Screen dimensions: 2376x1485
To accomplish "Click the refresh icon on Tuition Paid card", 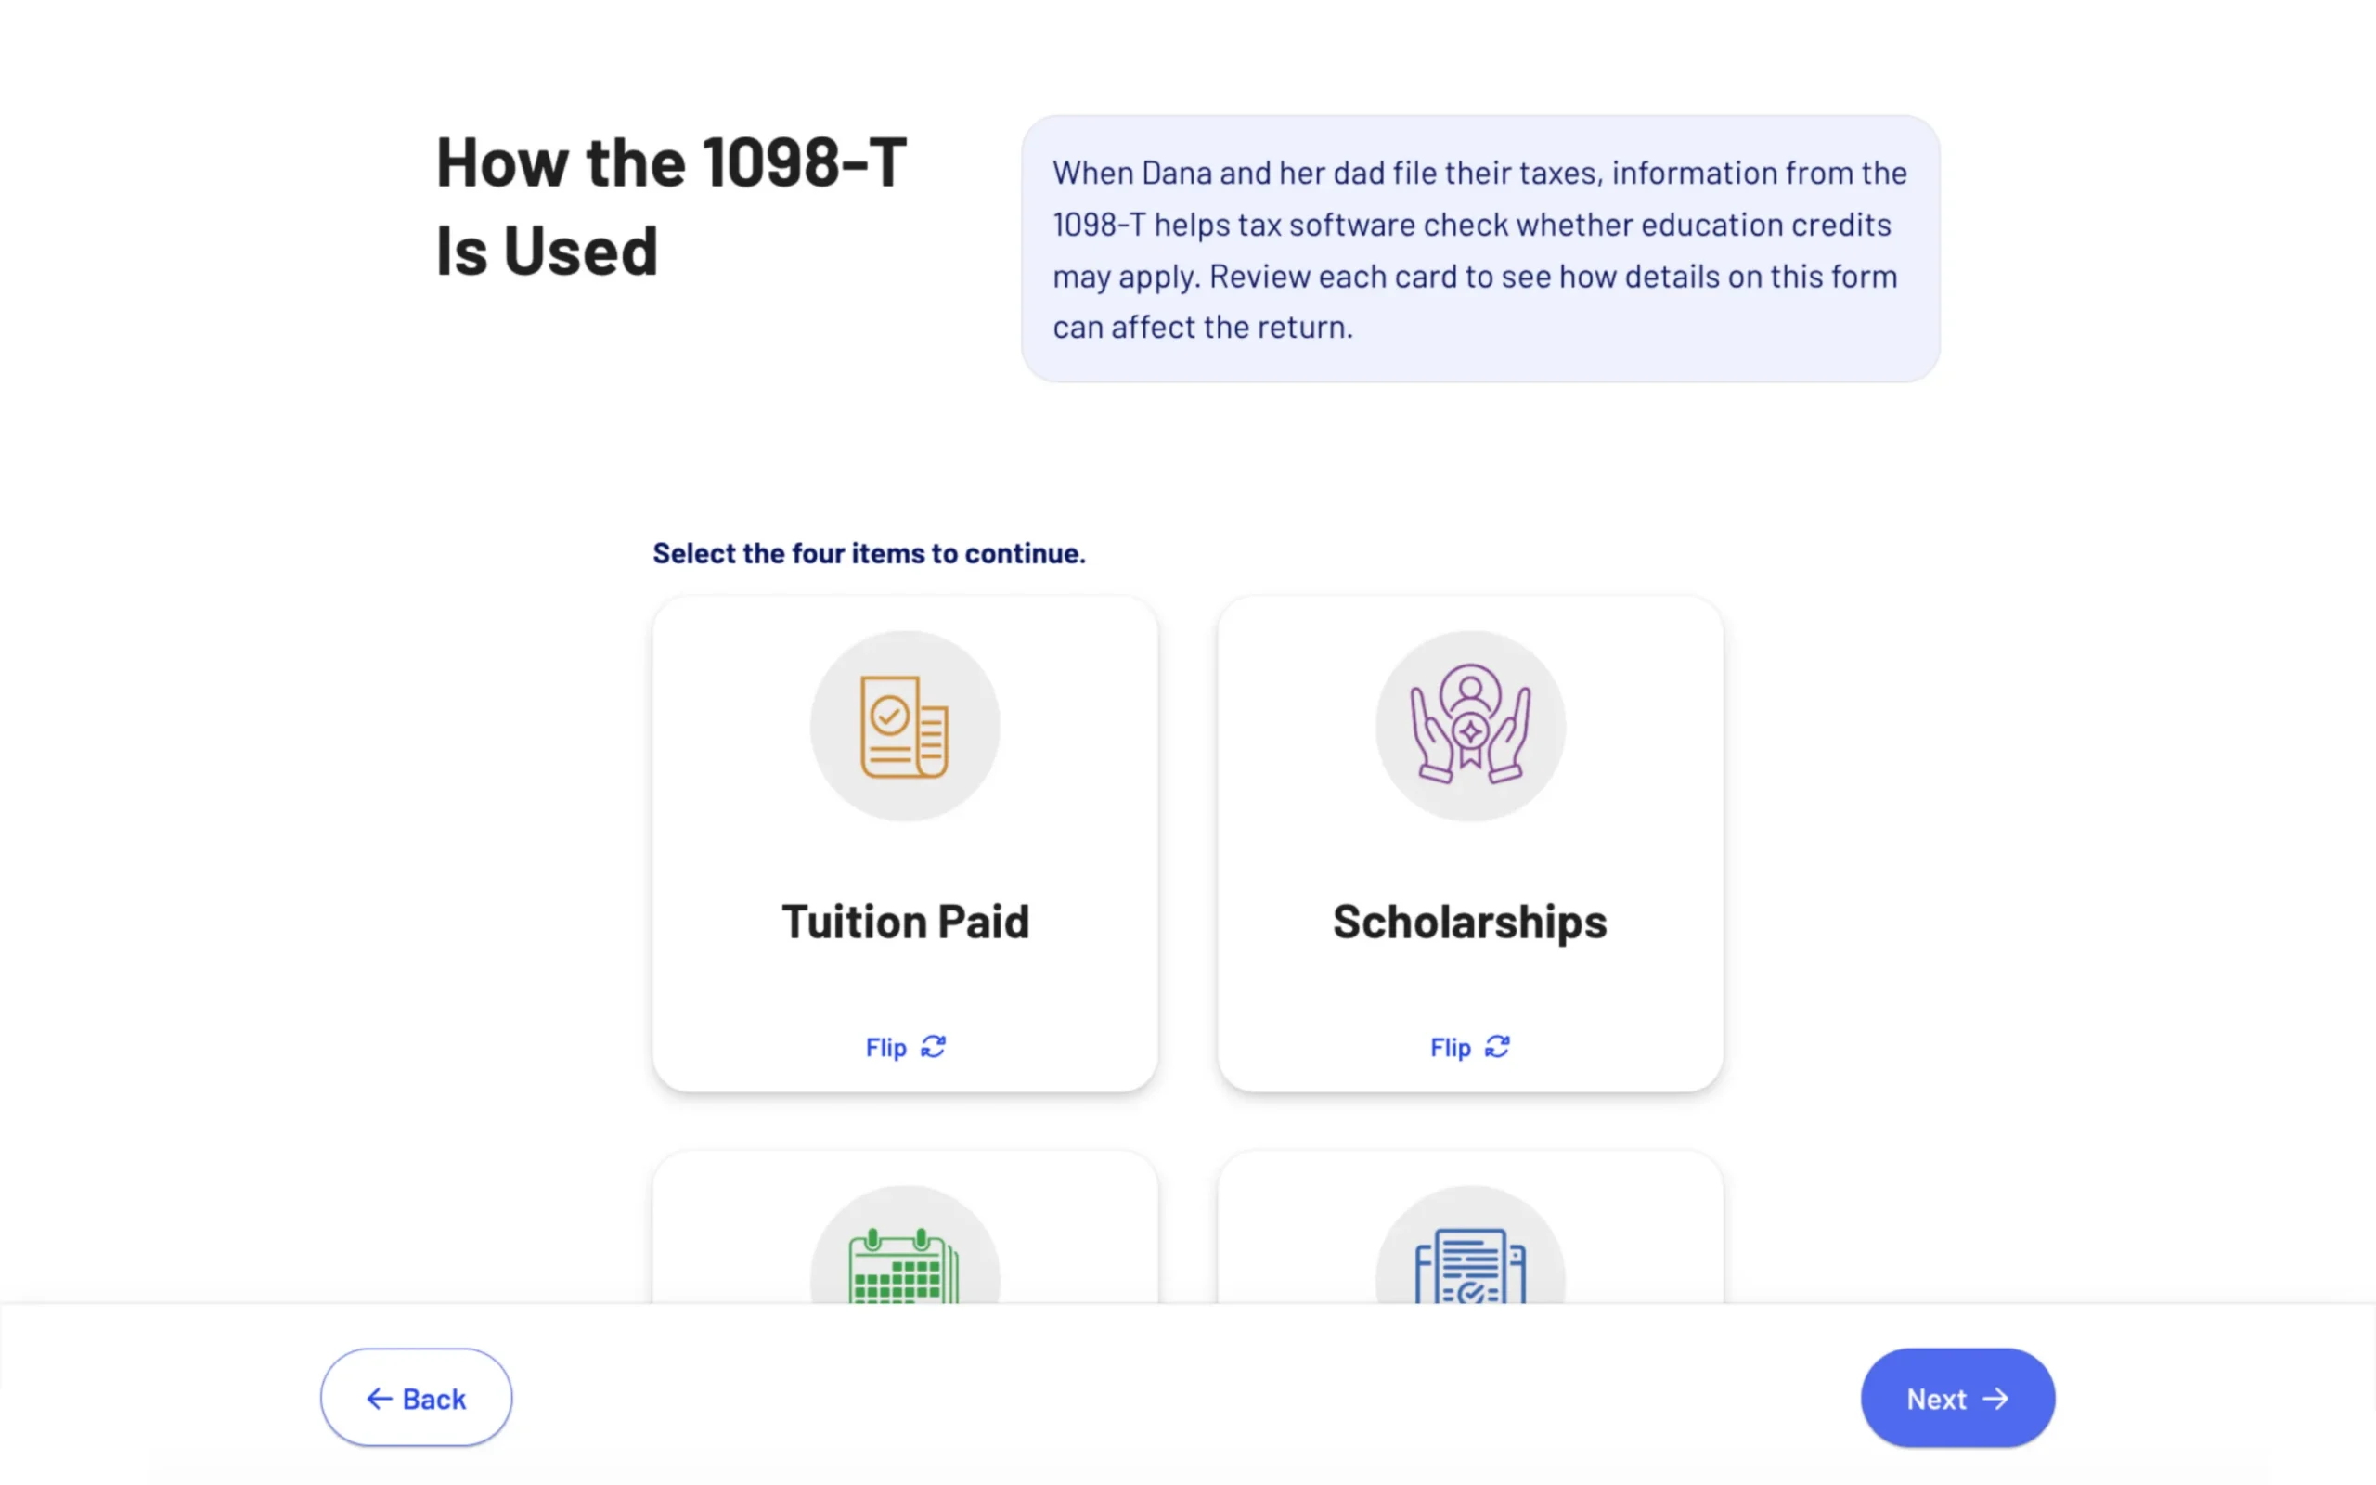I will pyautogui.click(x=933, y=1047).
